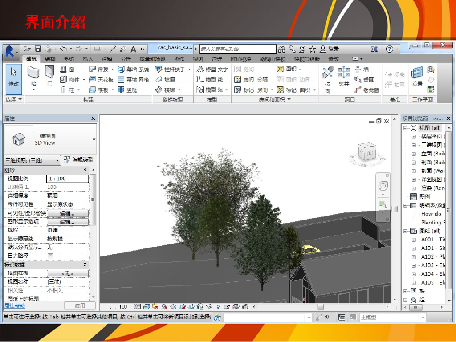Viewport: 456px width, 342px height.
Task: Click 编辑 button for 图形显示选项
Action: point(67,222)
